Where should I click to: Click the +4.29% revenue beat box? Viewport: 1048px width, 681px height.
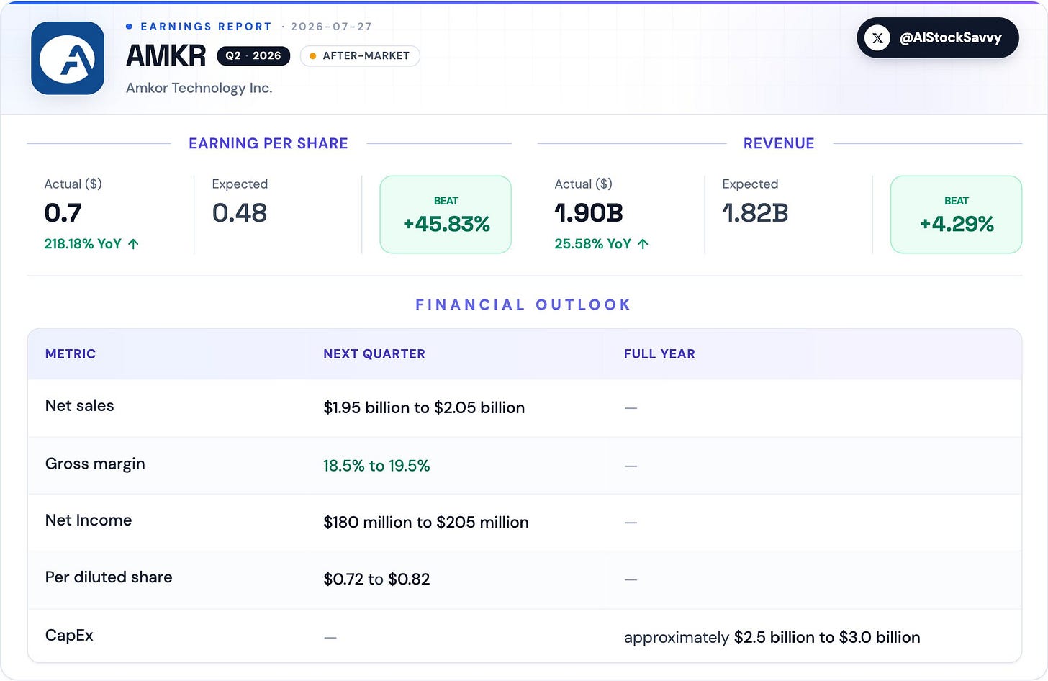point(956,215)
